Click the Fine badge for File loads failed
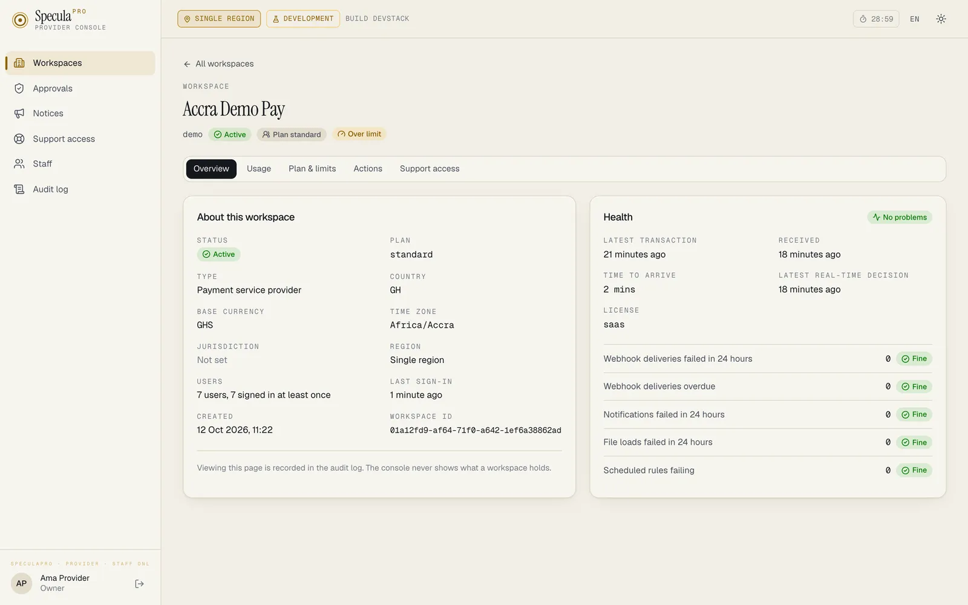The image size is (968, 605). pyautogui.click(x=914, y=442)
